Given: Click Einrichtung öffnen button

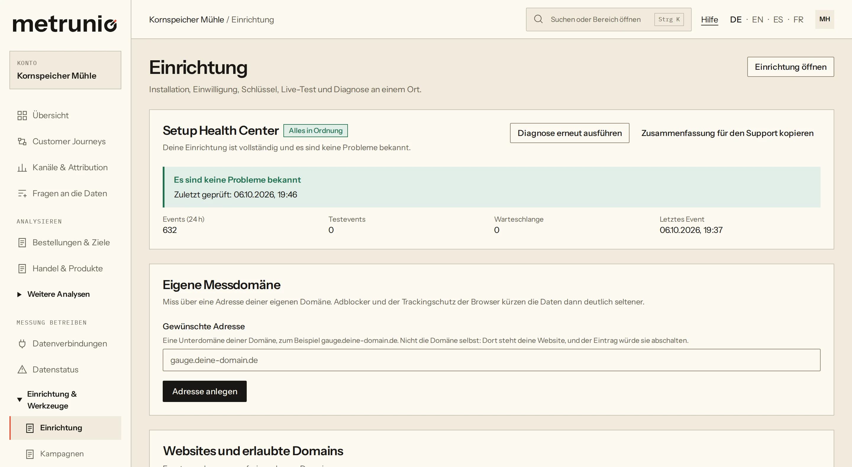Looking at the screenshot, I should pyautogui.click(x=790, y=67).
